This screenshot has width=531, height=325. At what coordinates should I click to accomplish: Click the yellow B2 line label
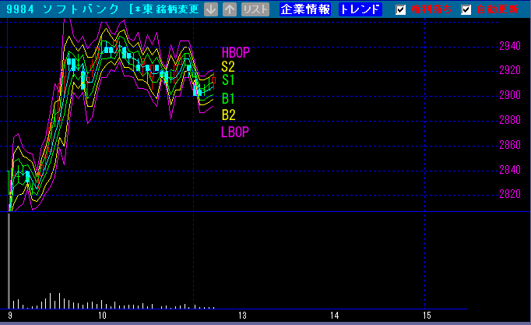228,115
